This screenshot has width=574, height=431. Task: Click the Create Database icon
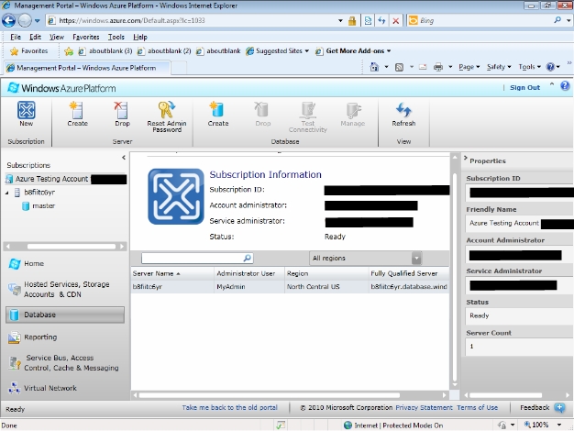tap(217, 110)
